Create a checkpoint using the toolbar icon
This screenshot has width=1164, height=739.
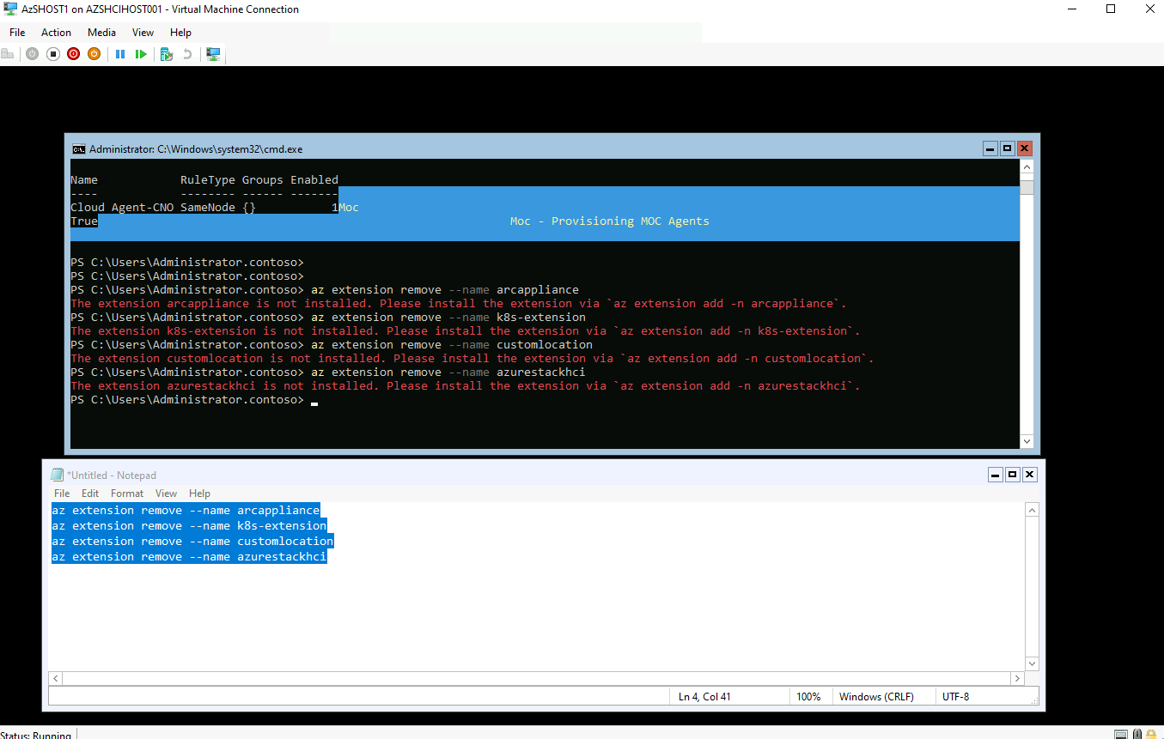click(x=167, y=54)
